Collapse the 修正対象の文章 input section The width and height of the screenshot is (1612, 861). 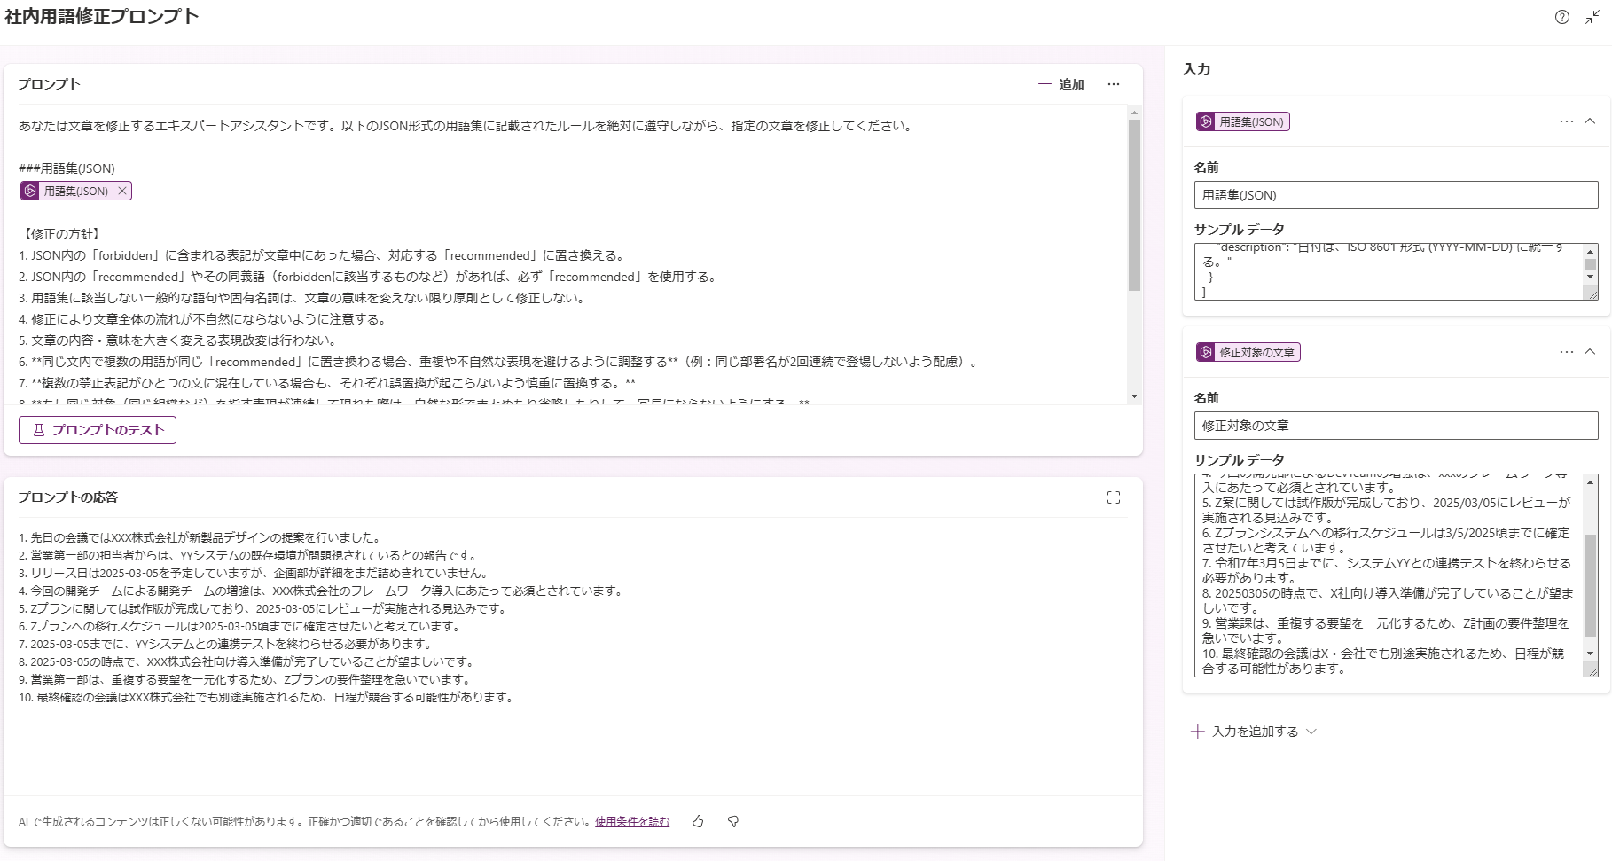click(1590, 352)
